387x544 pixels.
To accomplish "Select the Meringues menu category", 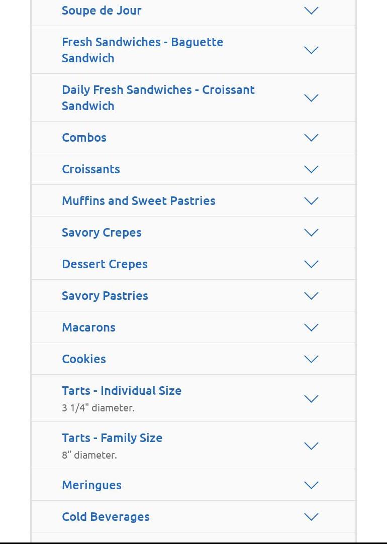I will coord(91,485).
